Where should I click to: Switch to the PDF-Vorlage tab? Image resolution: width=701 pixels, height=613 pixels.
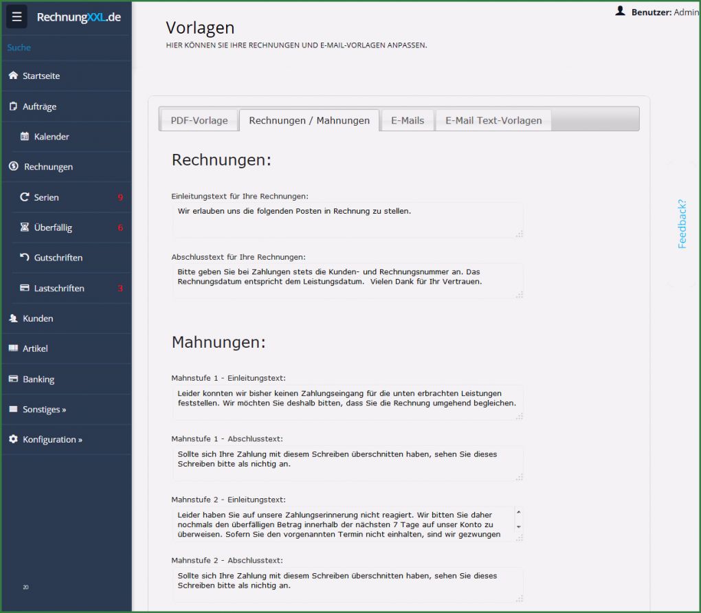point(199,120)
